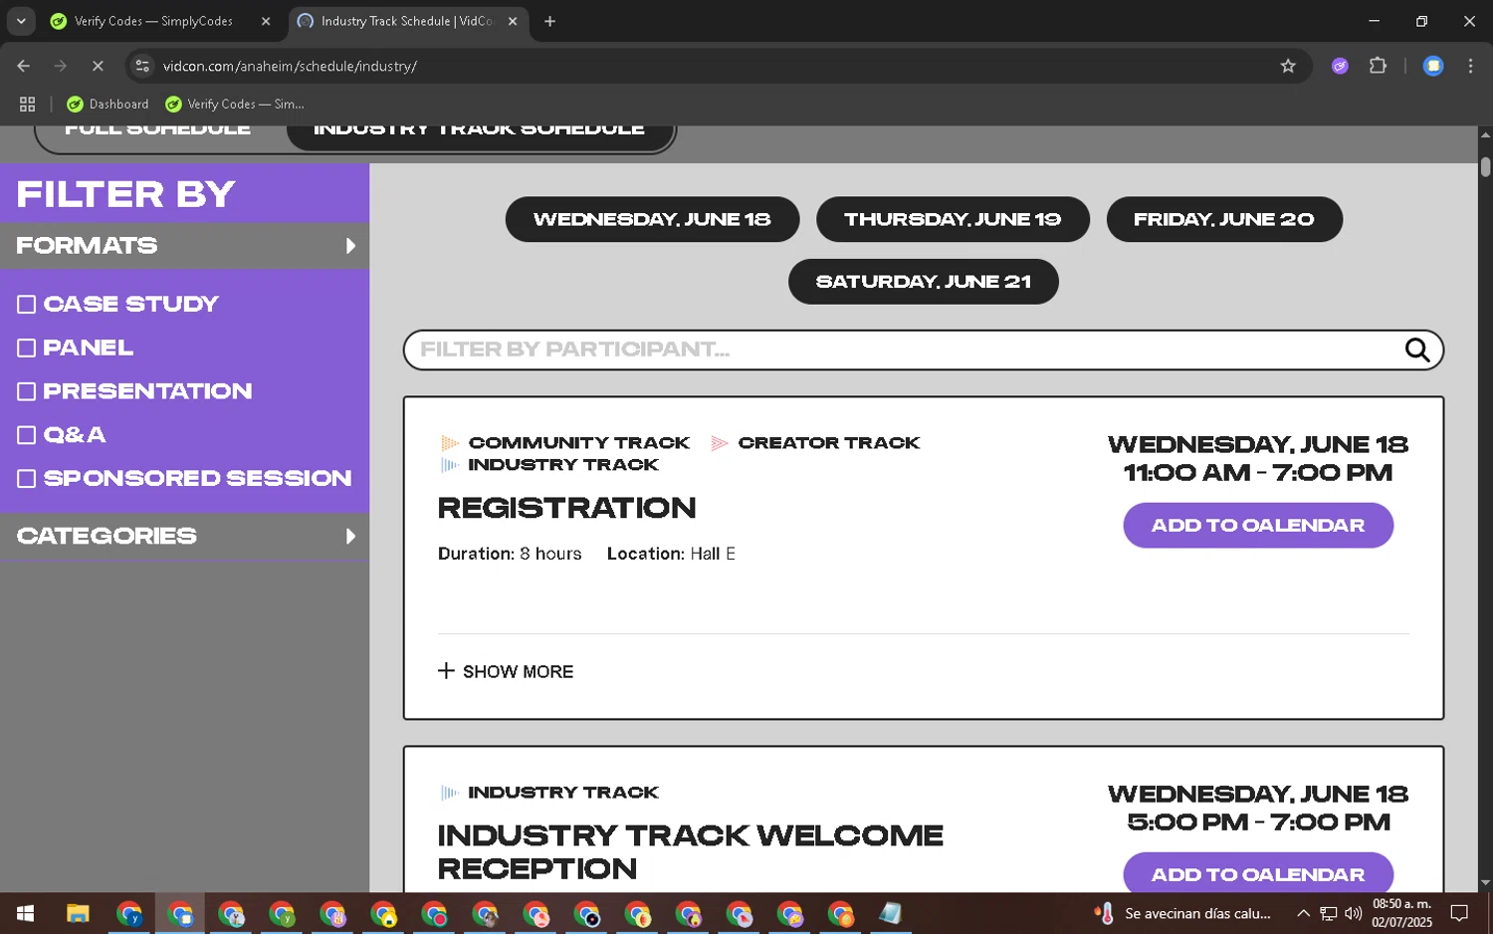Filter schedule by Thursday, June 19

coord(953,219)
